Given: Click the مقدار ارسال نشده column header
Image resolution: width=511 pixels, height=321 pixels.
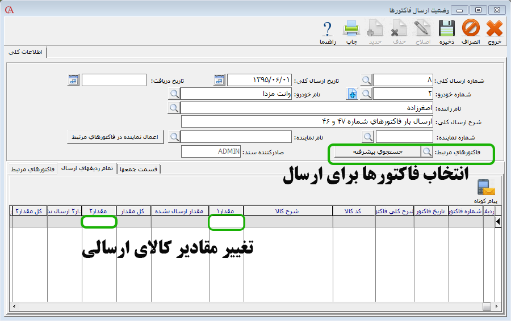Looking at the screenshot, I should [x=180, y=212].
